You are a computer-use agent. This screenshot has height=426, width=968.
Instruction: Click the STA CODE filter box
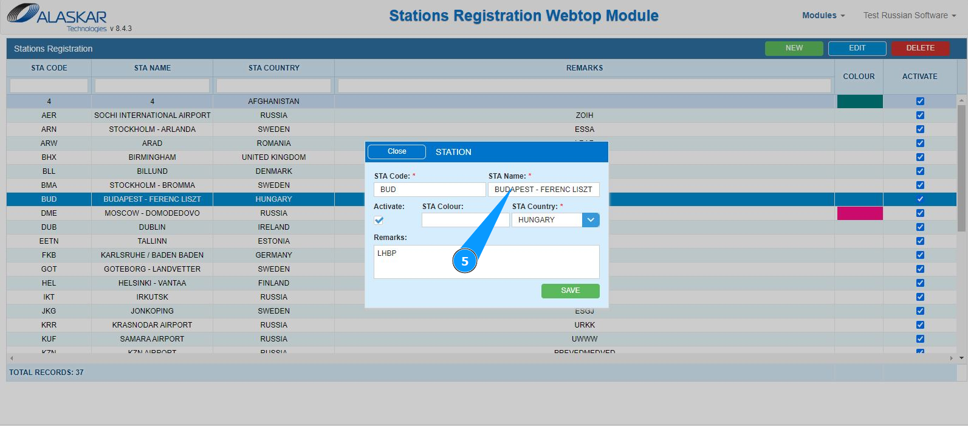click(49, 86)
